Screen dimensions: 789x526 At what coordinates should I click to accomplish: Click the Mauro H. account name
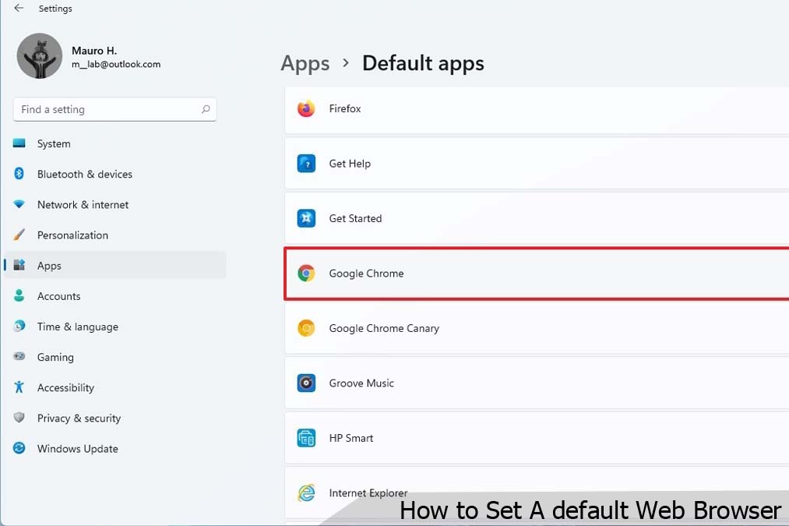(94, 51)
